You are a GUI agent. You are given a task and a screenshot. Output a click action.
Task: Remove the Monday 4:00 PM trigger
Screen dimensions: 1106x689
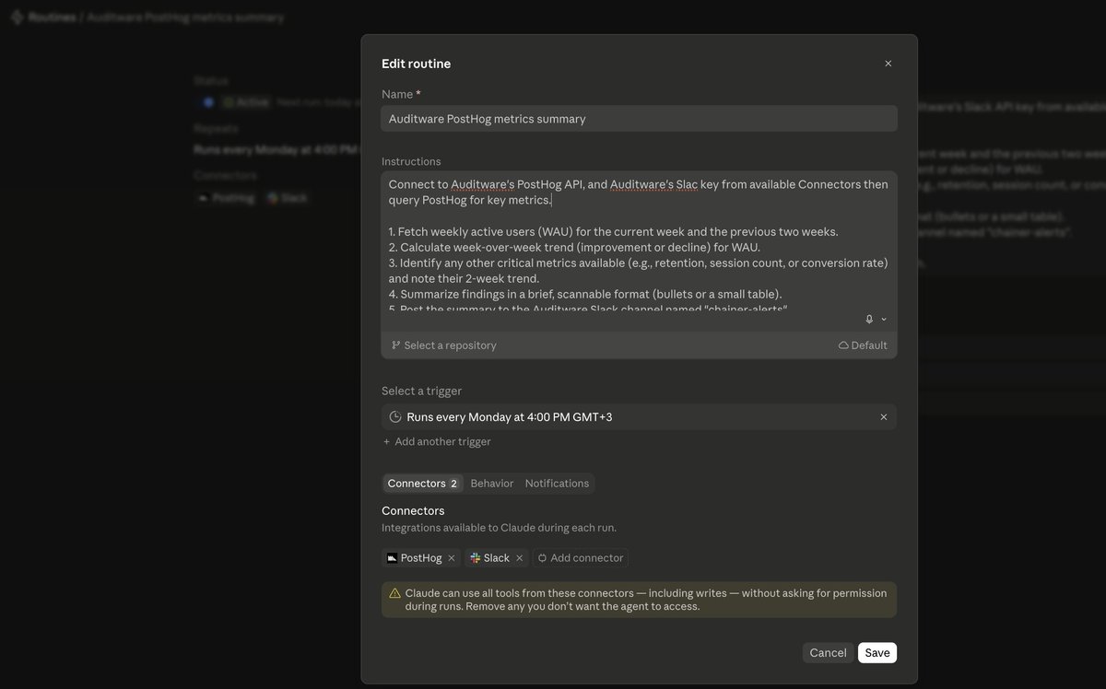tap(883, 417)
